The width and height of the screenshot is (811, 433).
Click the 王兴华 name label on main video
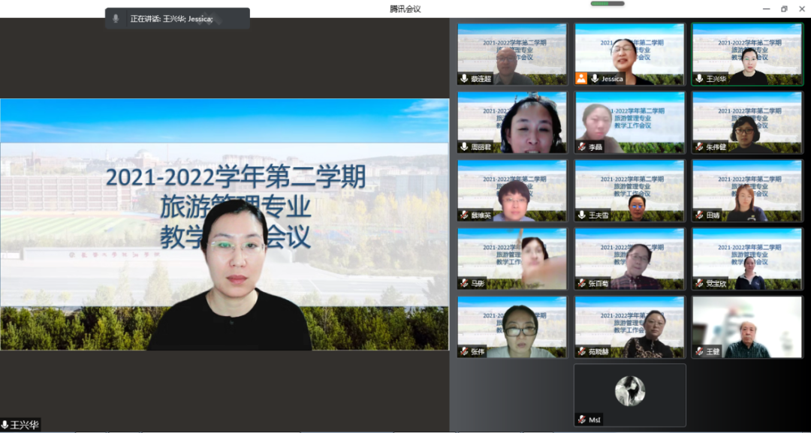pyautogui.click(x=24, y=425)
